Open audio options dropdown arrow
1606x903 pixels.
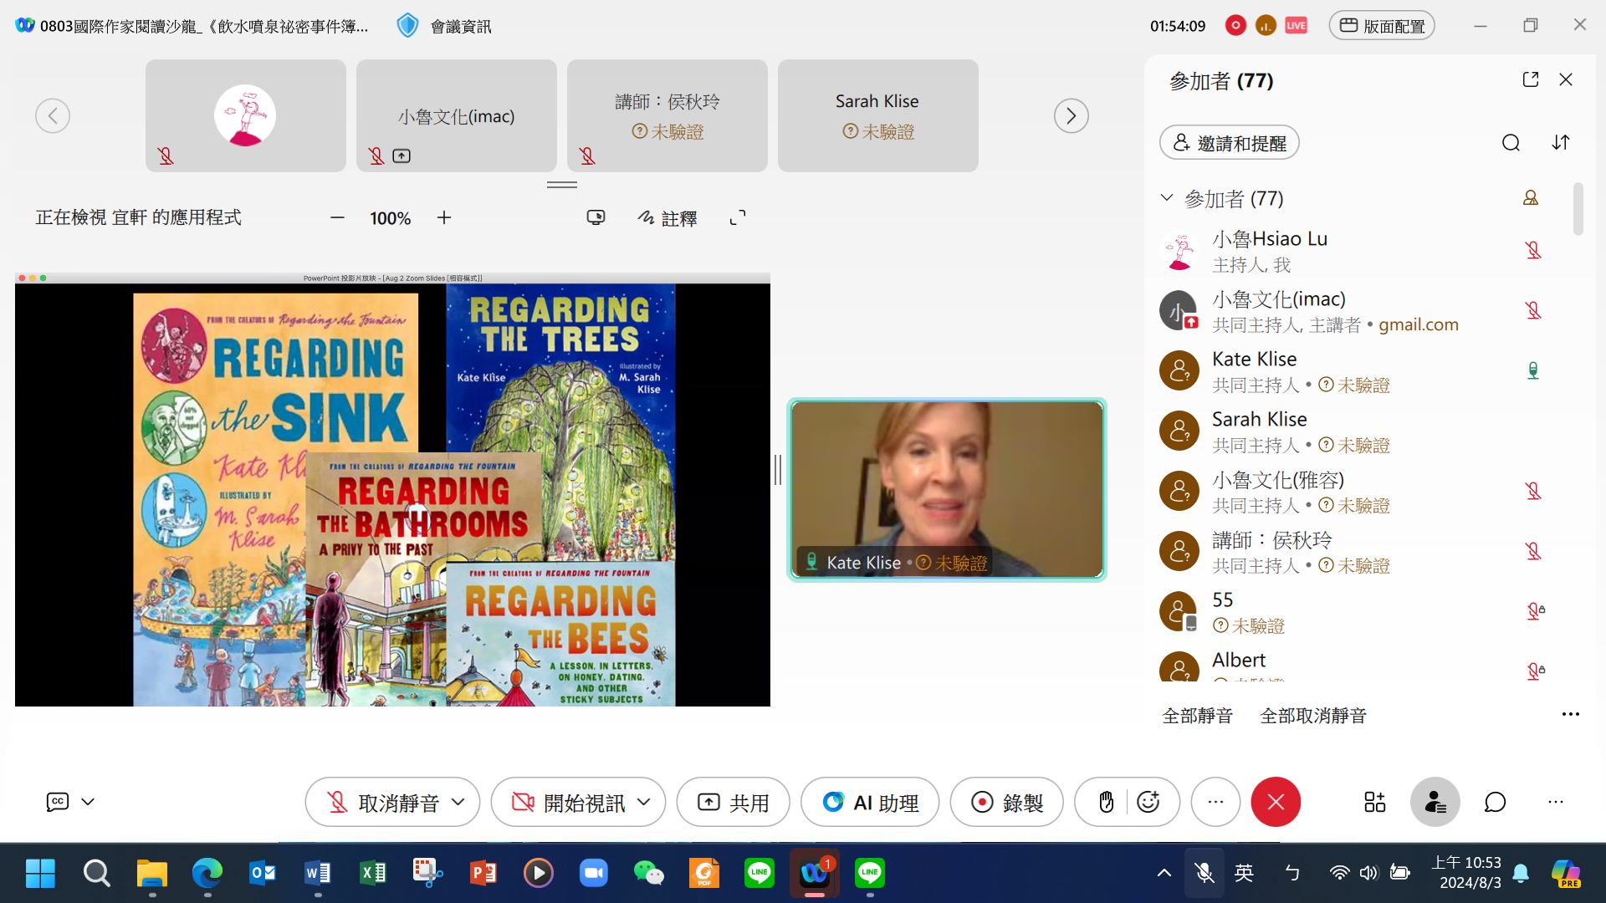point(458,802)
